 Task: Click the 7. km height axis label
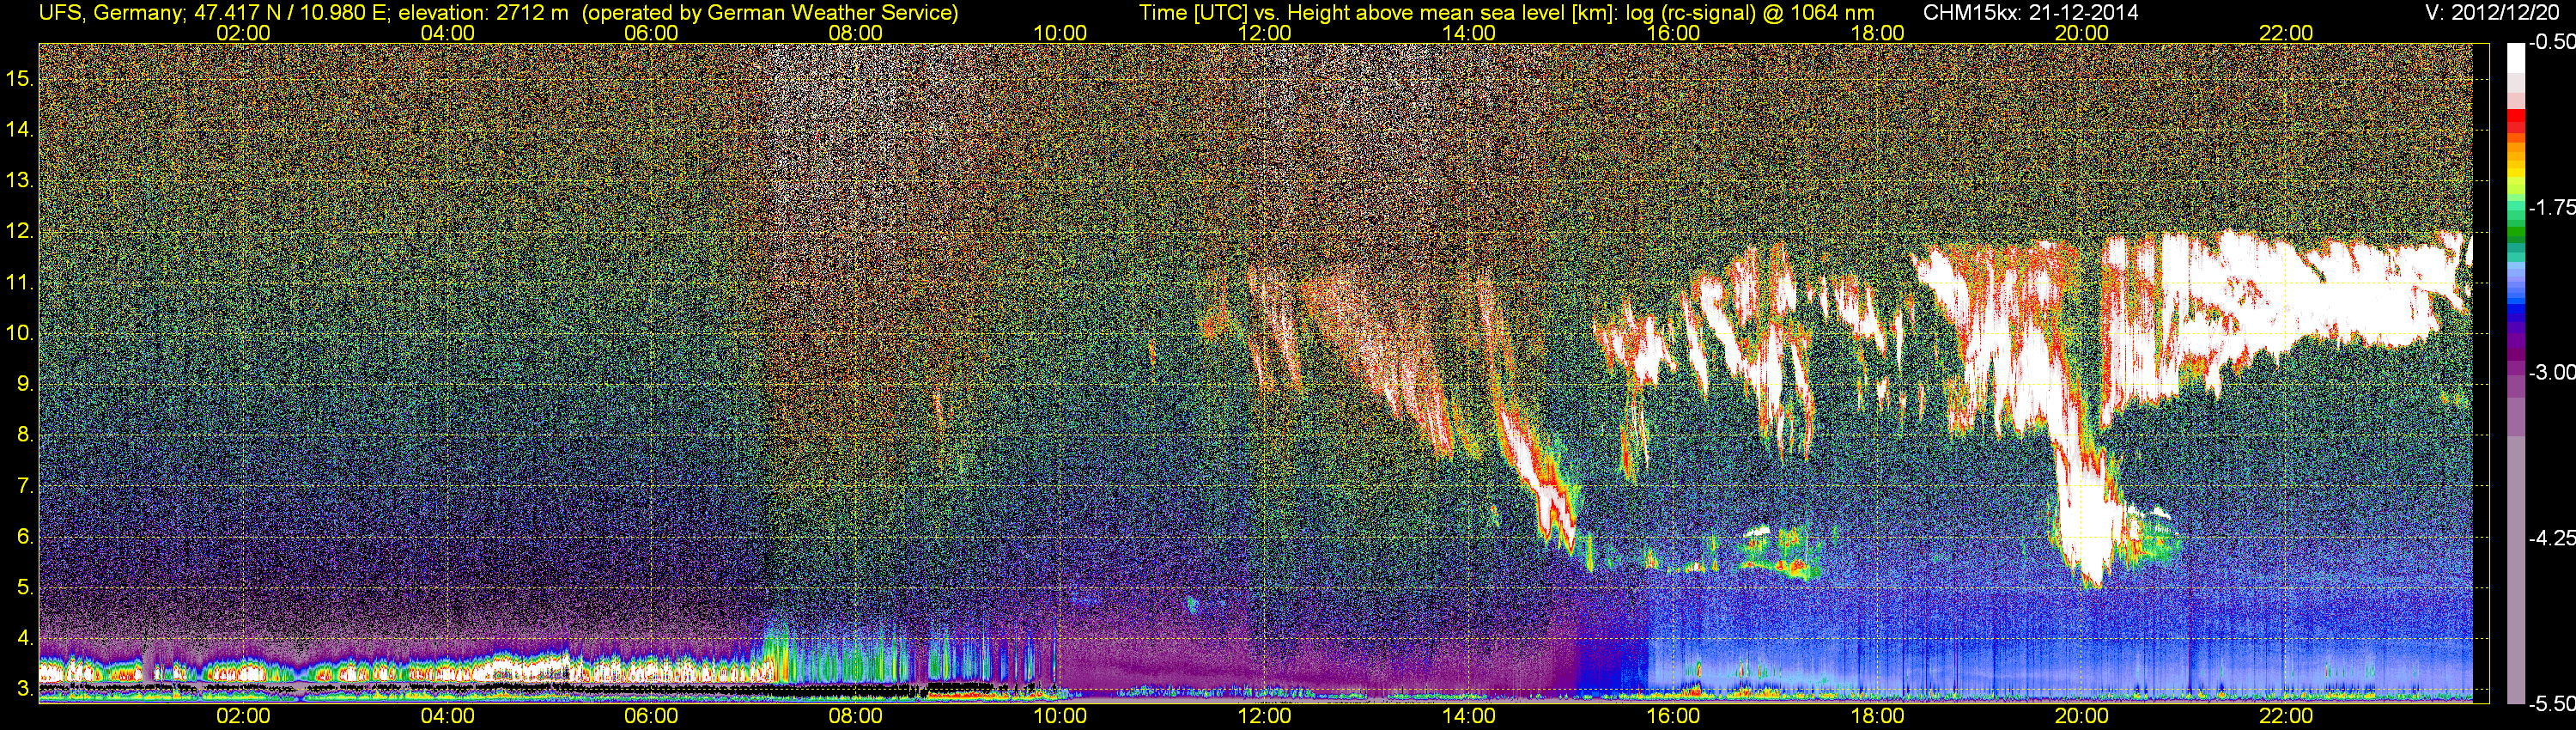(25, 486)
